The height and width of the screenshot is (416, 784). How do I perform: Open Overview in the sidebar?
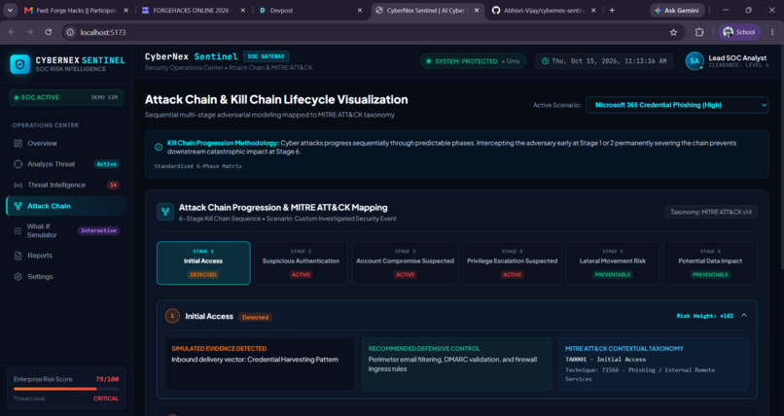click(65, 143)
